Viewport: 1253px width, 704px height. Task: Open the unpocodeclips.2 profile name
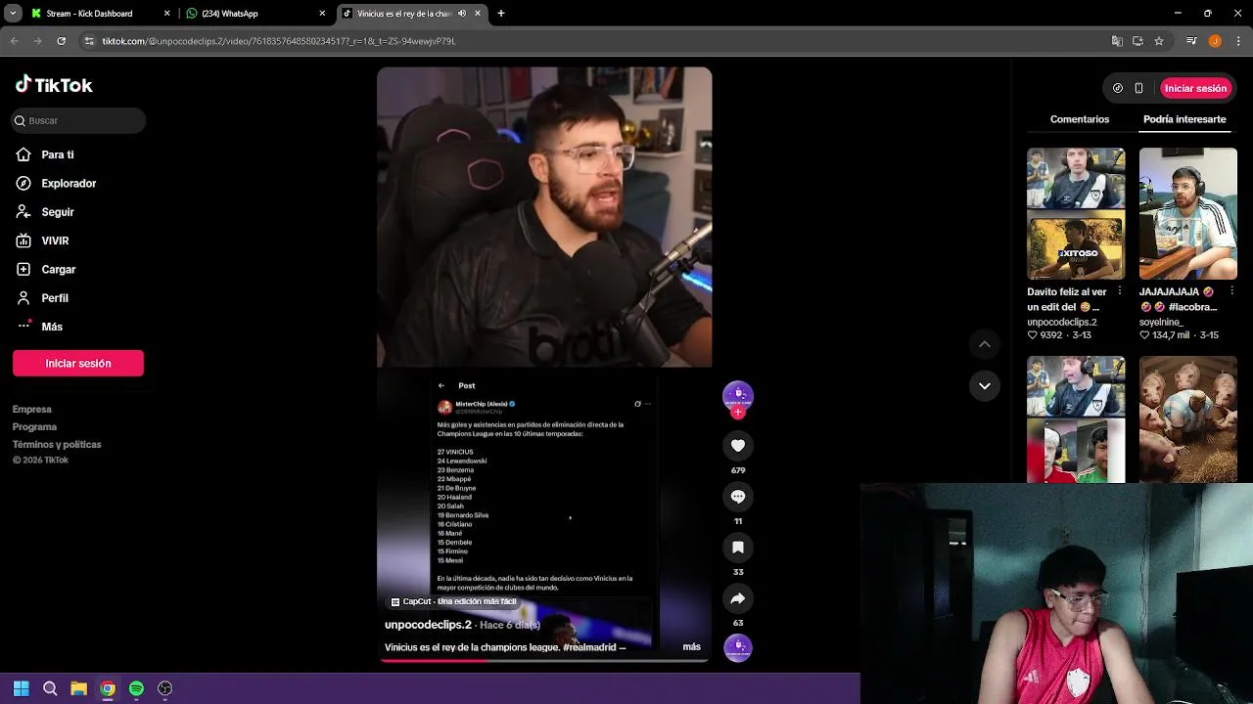(429, 625)
